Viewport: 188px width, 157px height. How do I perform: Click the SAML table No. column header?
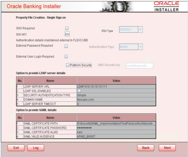click(x=20, y=118)
